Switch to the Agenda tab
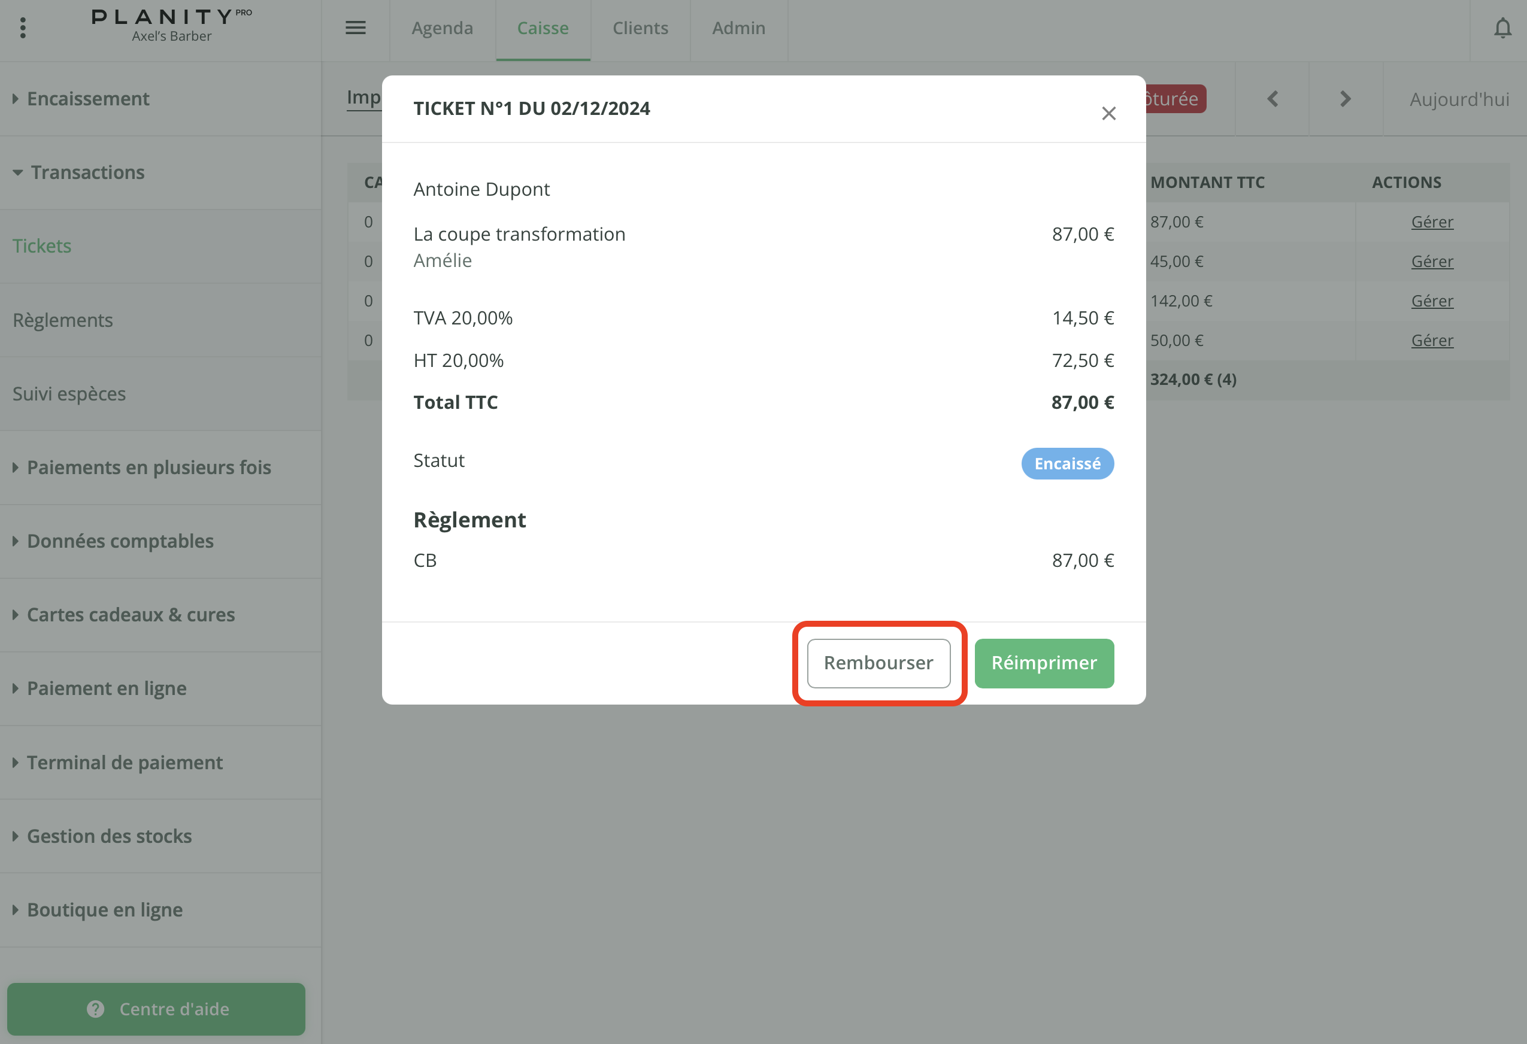This screenshot has width=1527, height=1044. point(442,28)
